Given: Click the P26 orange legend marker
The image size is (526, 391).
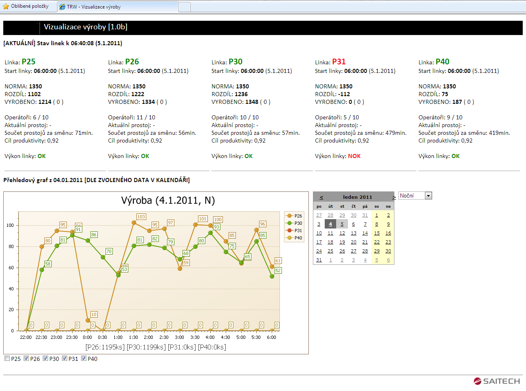Looking at the screenshot, I should (x=290, y=216).
